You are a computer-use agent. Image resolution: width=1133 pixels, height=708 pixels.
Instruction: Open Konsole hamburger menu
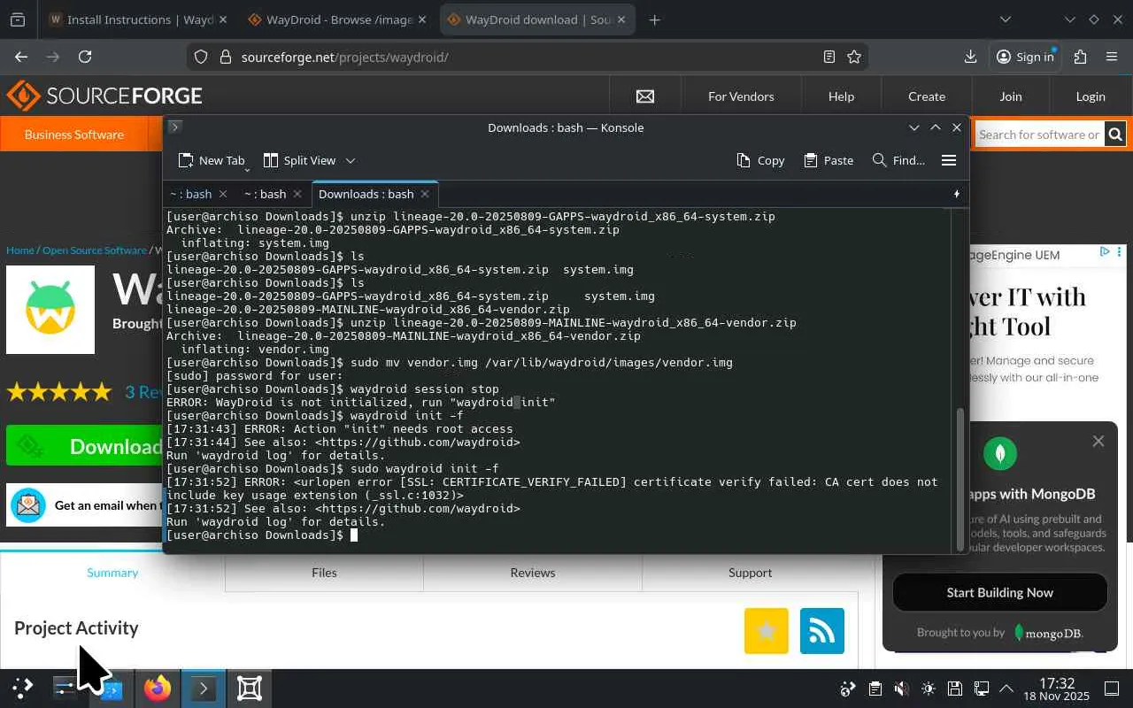(949, 160)
